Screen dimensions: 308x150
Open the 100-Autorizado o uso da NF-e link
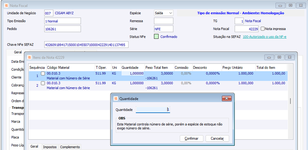264,37
